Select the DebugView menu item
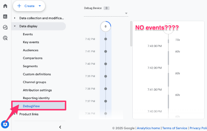 tap(39, 106)
